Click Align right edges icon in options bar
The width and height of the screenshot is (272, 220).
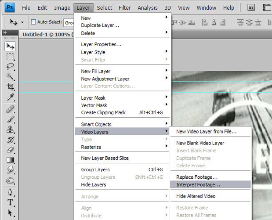pyautogui.click(x=223, y=22)
